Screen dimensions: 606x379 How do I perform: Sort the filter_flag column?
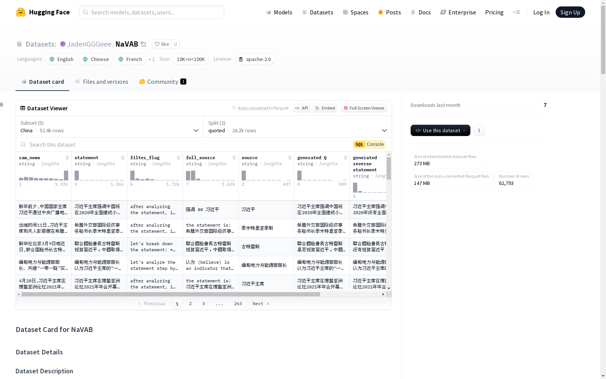coord(178,158)
